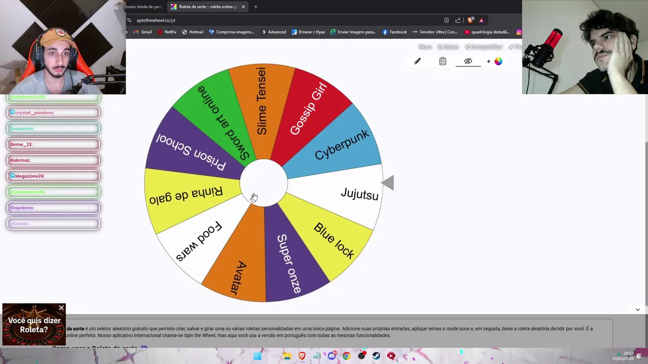
Task: Toggle the crossed-eye hide entries button
Action: 468,61
